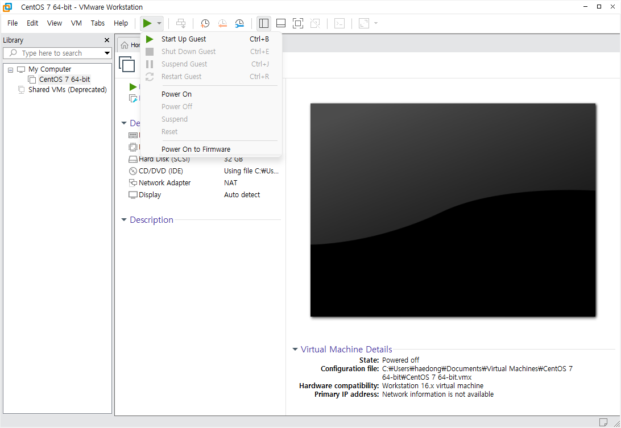621x428 pixels.
Task: Click Revert to snapshot toolbar icon
Action: (222, 23)
